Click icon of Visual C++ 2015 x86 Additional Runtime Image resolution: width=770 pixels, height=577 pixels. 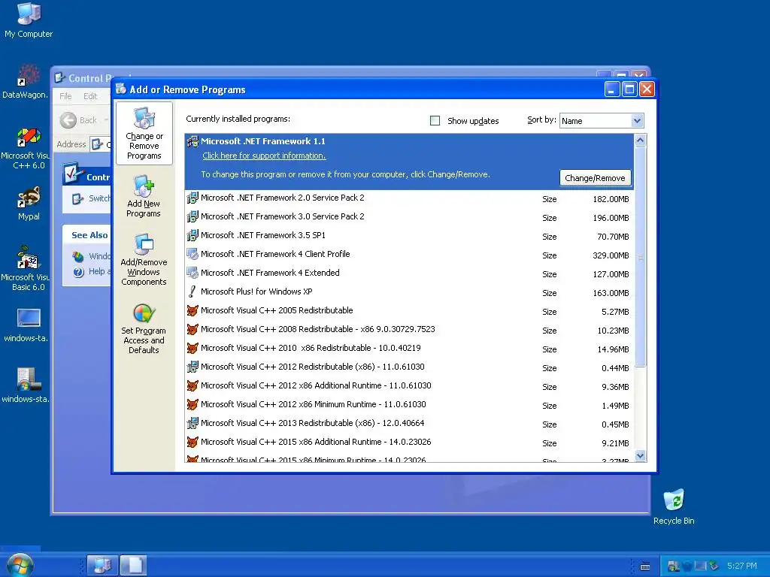(192, 442)
